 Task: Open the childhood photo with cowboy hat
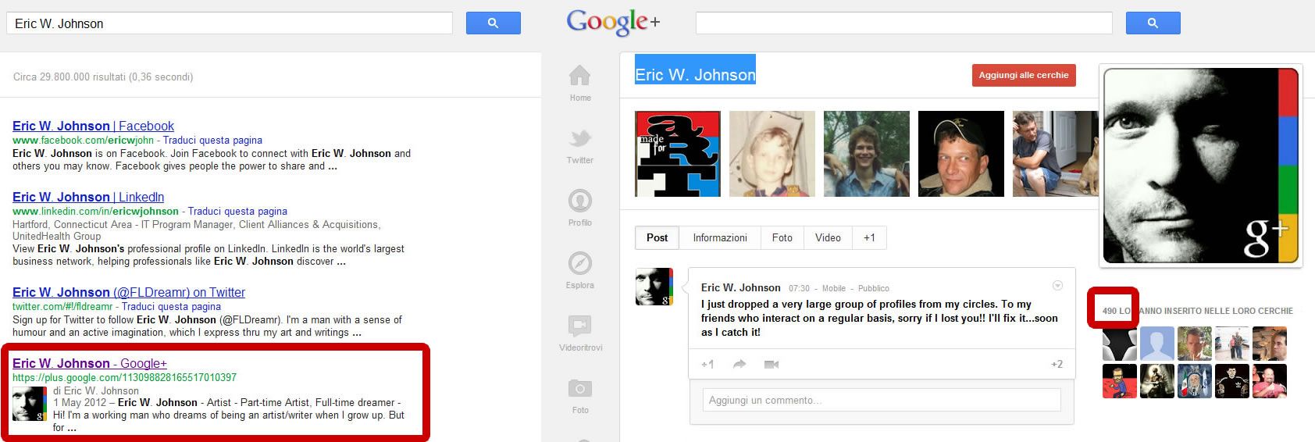coord(772,153)
